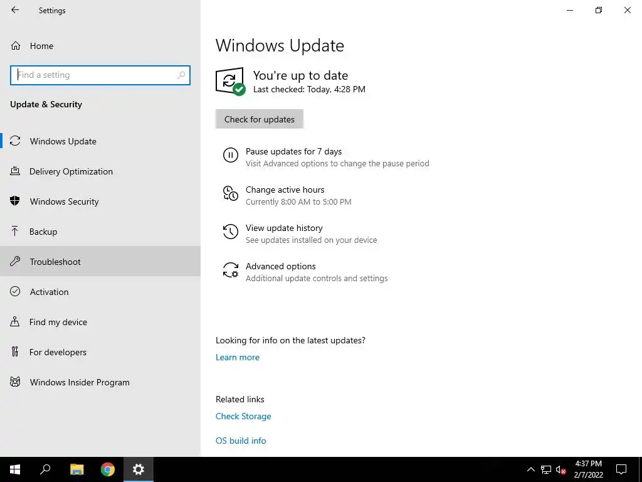Minimize the Settings window
The width and height of the screenshot is (642, 482).
tap(570, 10)
